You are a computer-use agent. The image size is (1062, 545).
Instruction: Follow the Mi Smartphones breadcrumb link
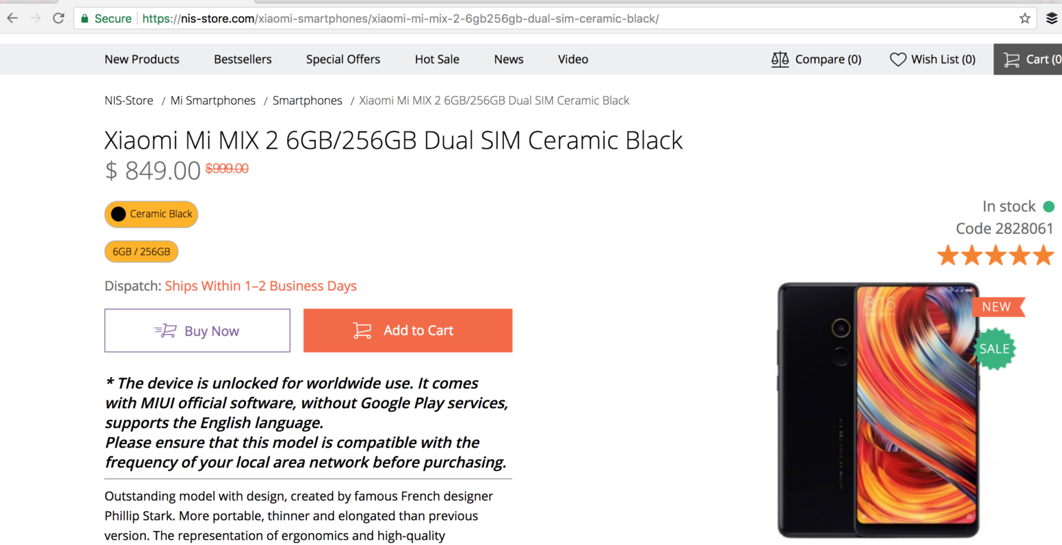213,100
